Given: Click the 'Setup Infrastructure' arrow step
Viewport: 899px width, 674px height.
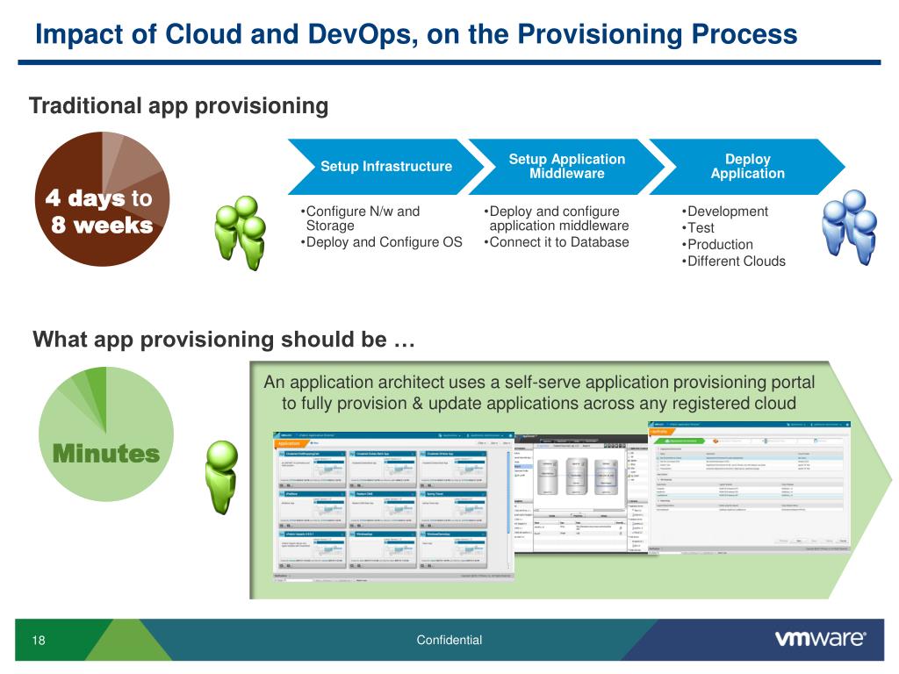Looking at the screenshot, I should click(387, 166).
